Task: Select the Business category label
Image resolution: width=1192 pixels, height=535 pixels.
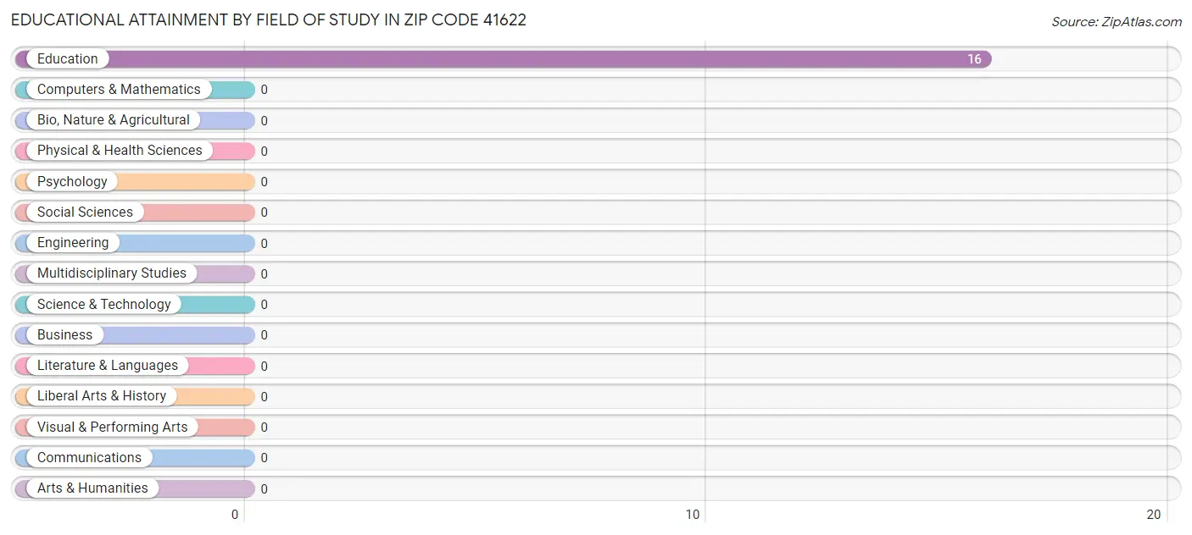Action: pos(64,335)
